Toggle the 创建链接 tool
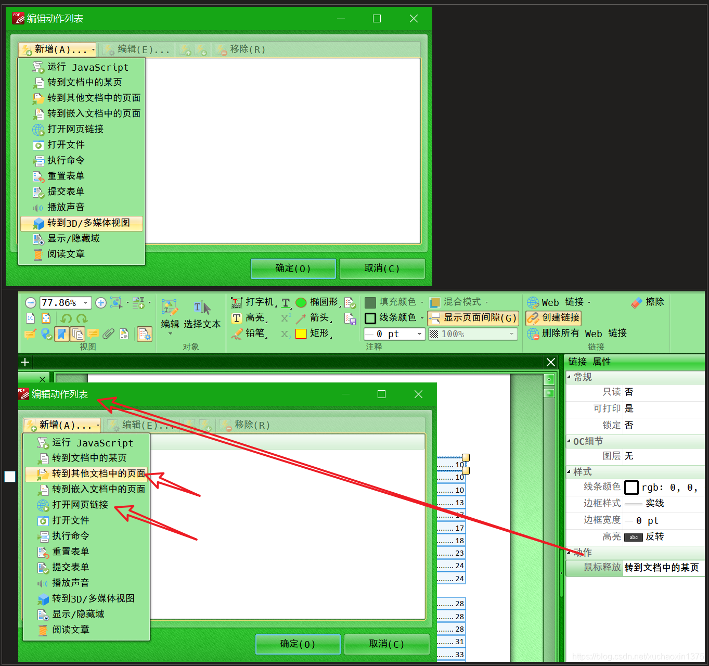 553,318
